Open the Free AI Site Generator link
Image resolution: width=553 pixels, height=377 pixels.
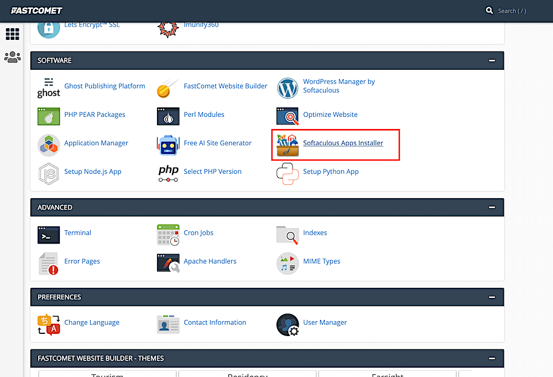[217, 143]
